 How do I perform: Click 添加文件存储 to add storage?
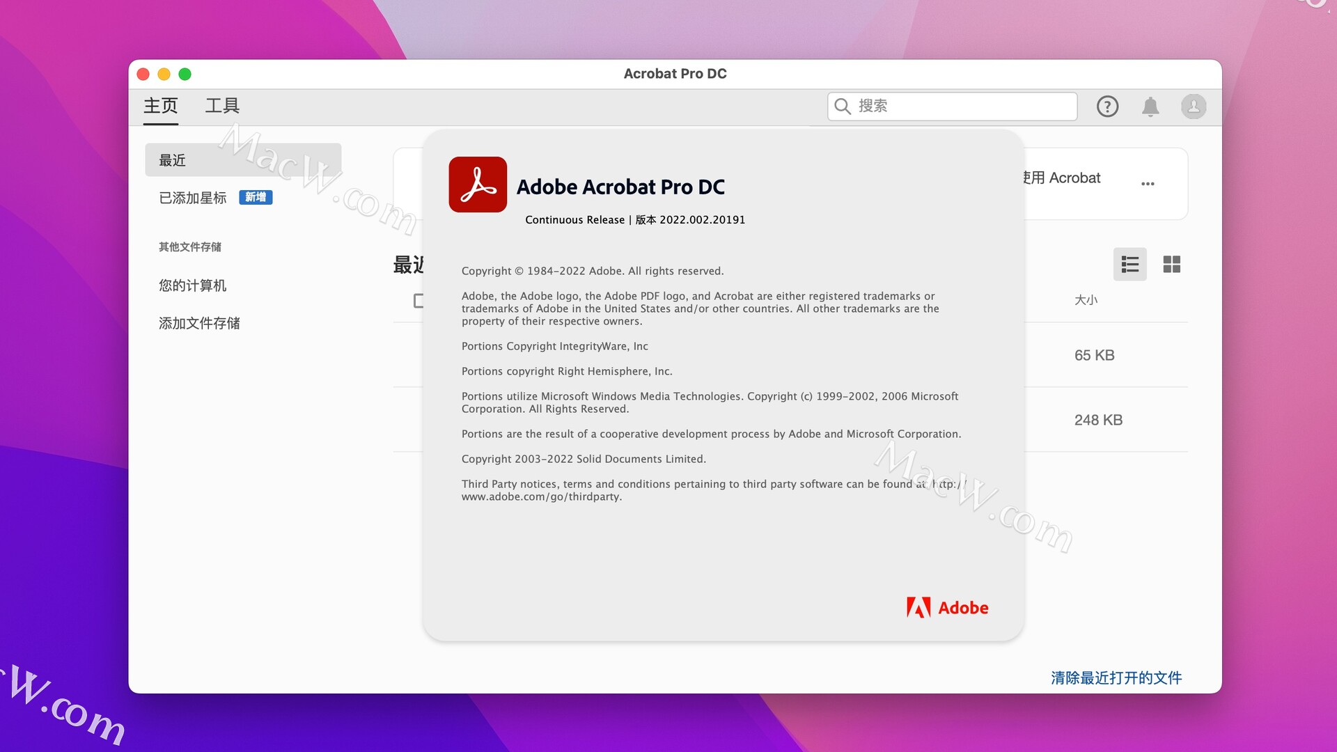[198, 322]
